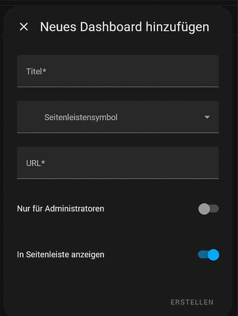Disable In Seitenleiste anzeigen switch
The image size is (238, 316).
(208, 255)
